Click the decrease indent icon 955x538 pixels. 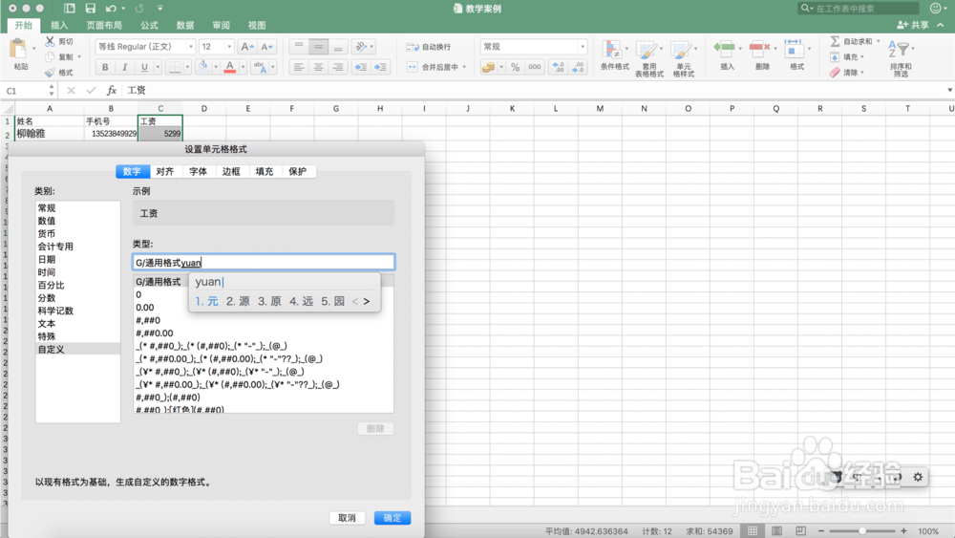click(361, 67)
